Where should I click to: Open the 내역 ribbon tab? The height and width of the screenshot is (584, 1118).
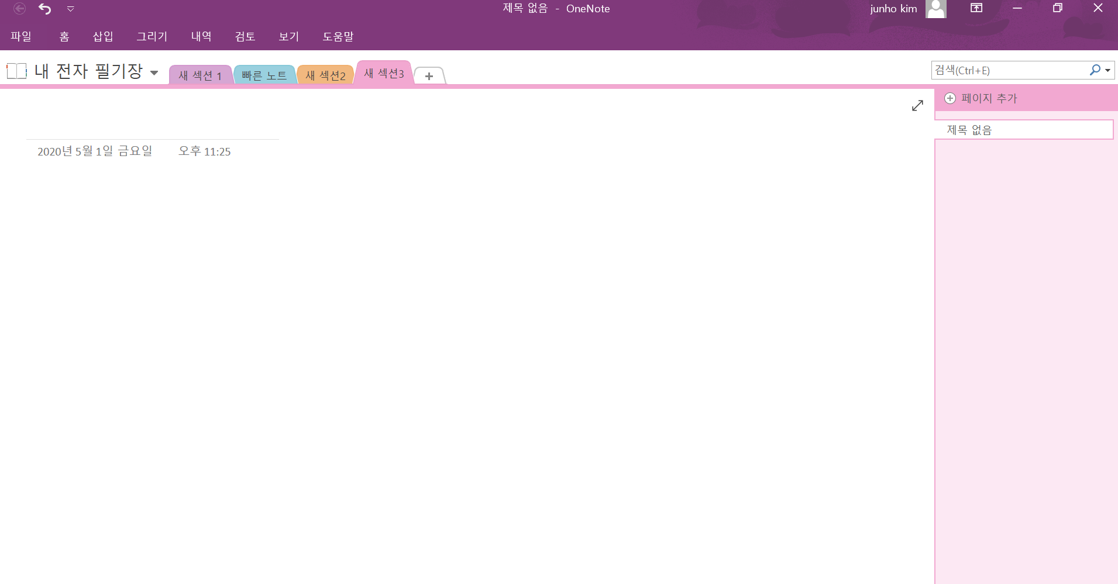[x=201, y=36]
